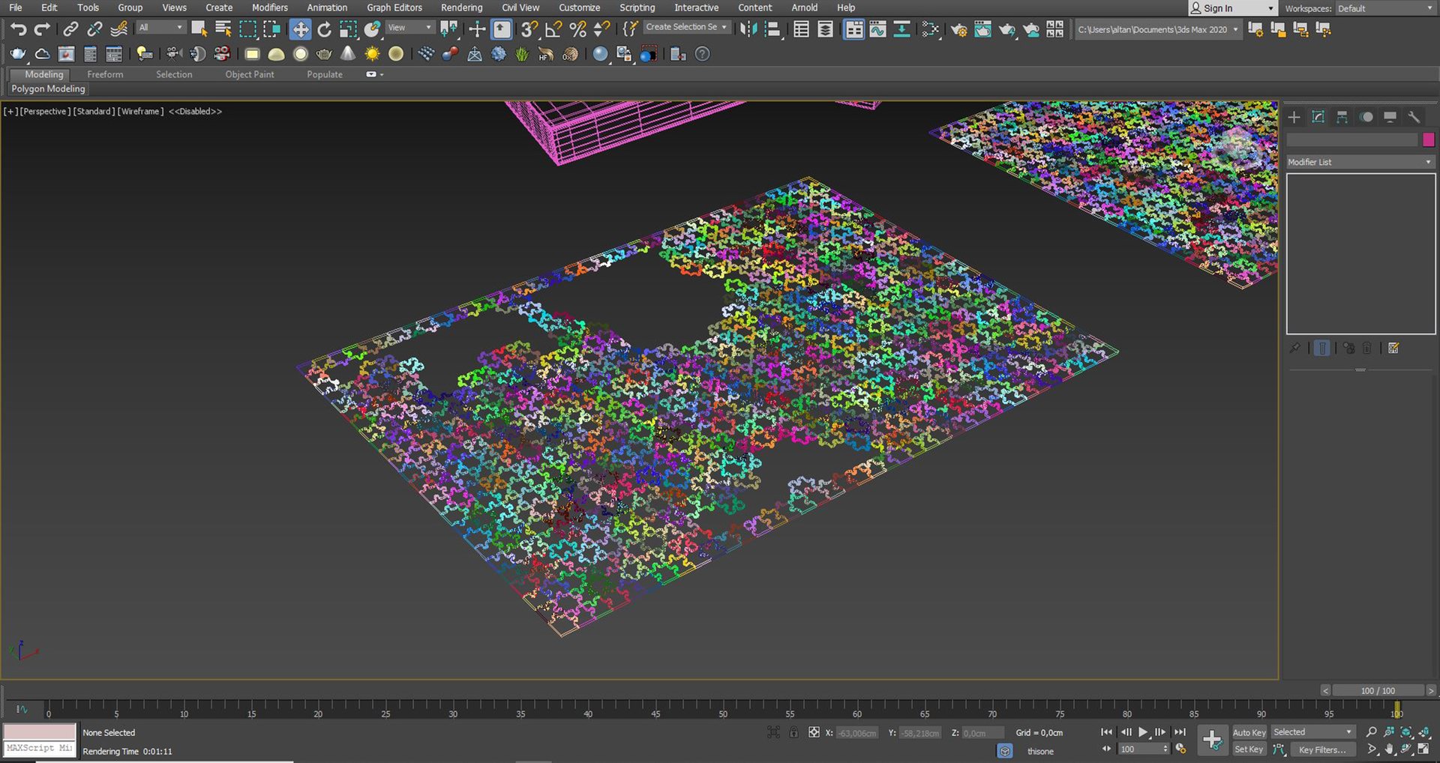The height and width of the screenshot is (763, 1440).
Task: Click the Set Key button
Action: click(x=1249, y=749)
